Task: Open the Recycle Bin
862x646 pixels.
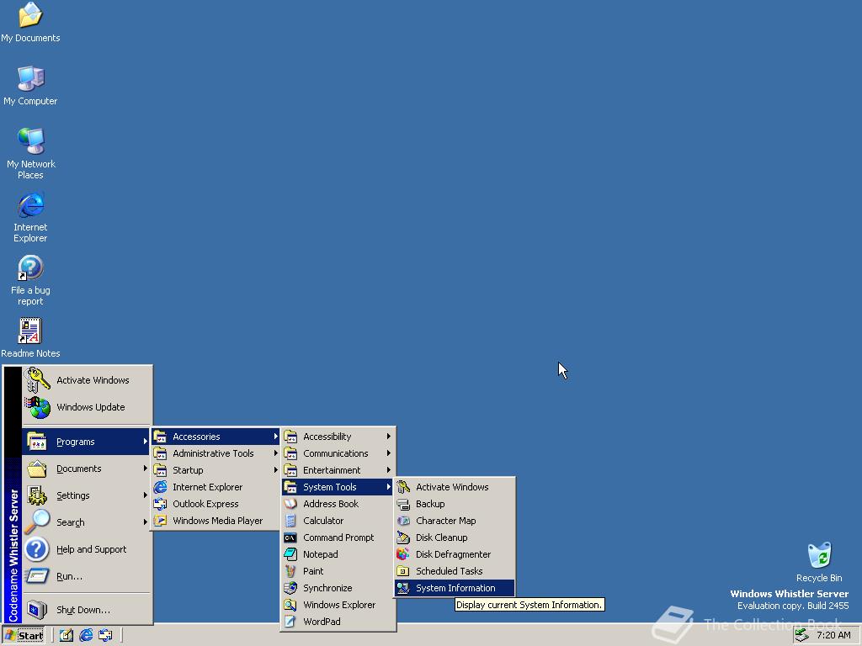Action: 819,562
